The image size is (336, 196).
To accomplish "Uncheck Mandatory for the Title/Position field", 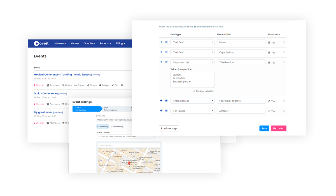I will [269, 63].
